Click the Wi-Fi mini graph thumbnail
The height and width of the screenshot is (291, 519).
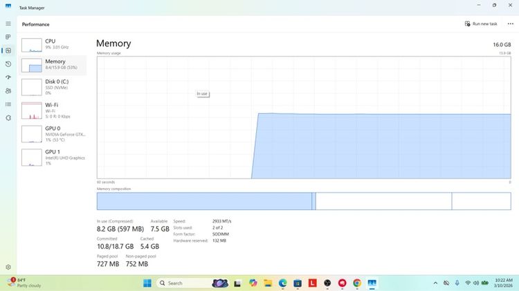click(32, 111)
